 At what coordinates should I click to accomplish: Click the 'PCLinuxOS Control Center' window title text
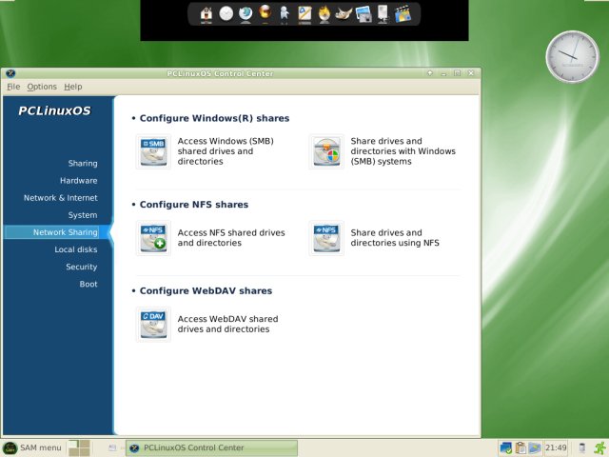220,73
